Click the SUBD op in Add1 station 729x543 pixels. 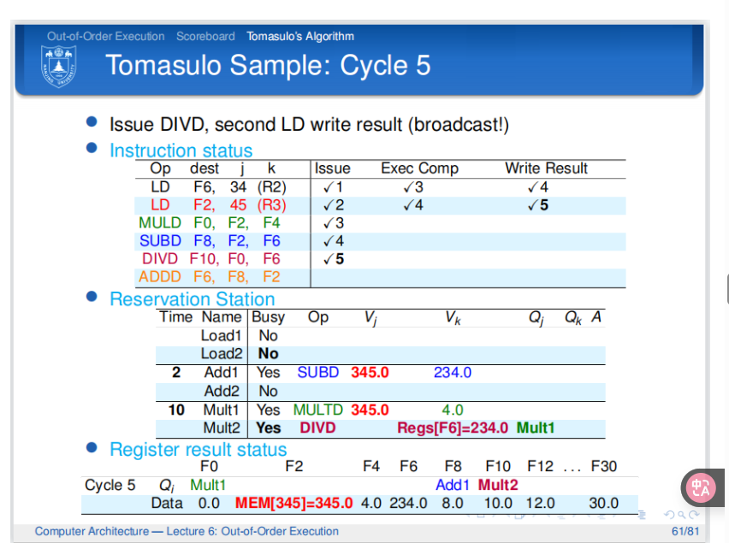tap(318, 373)
